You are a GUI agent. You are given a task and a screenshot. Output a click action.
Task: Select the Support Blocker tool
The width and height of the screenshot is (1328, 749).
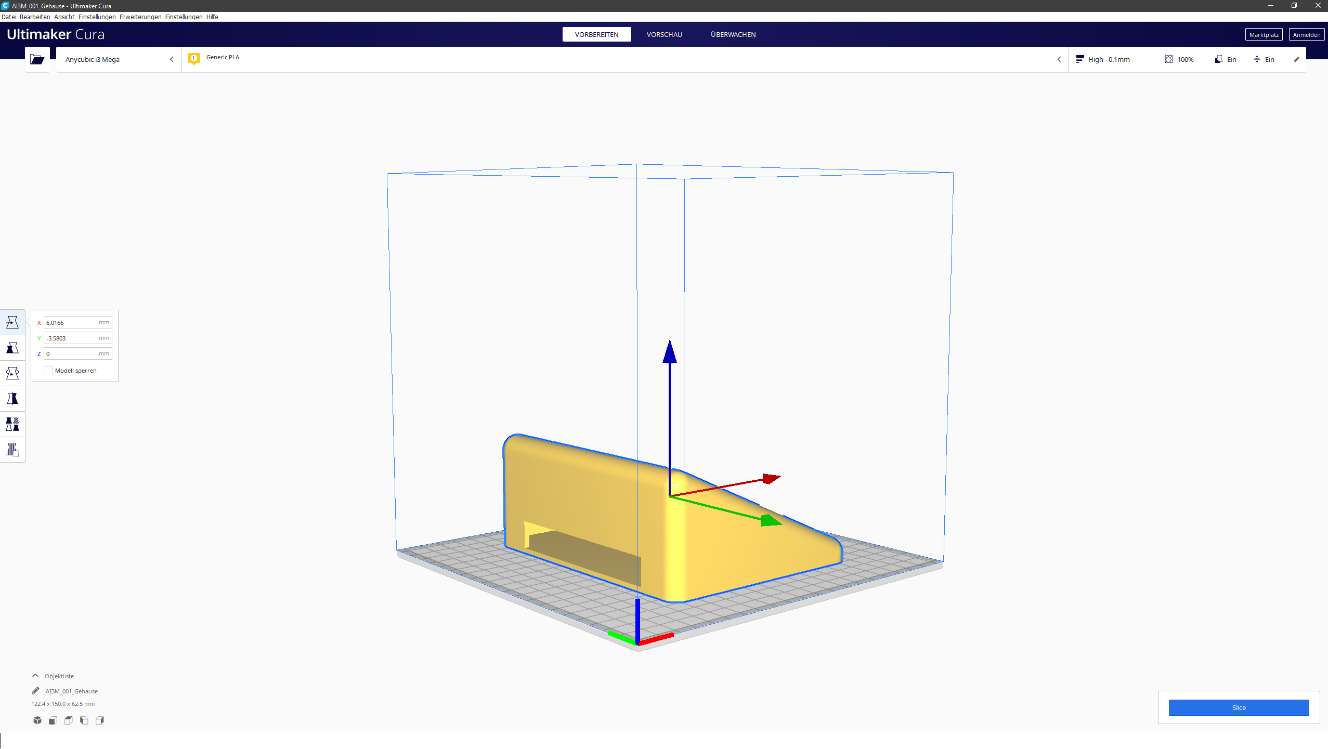tap(12, 450)
